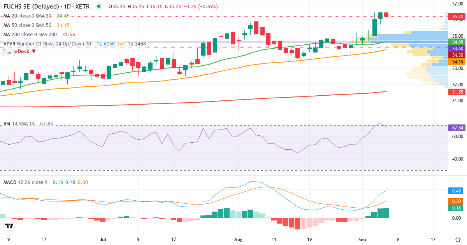Screen dimensions: 467x245
Task: Click the green 34.65 price axis label
Action: pos(456,42)
